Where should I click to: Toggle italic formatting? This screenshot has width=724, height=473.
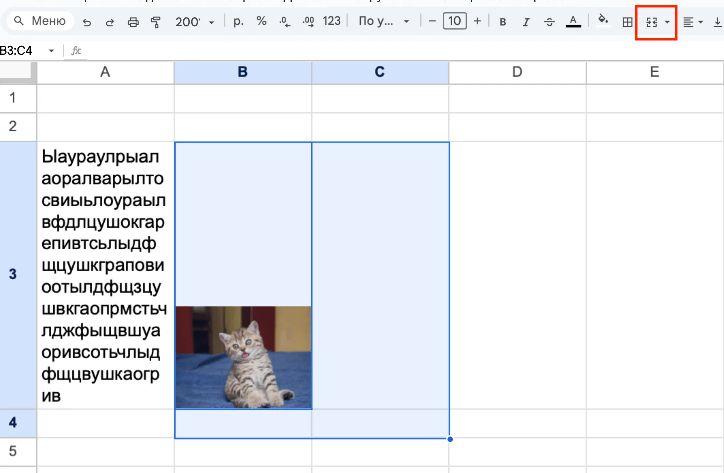(526, 22)
